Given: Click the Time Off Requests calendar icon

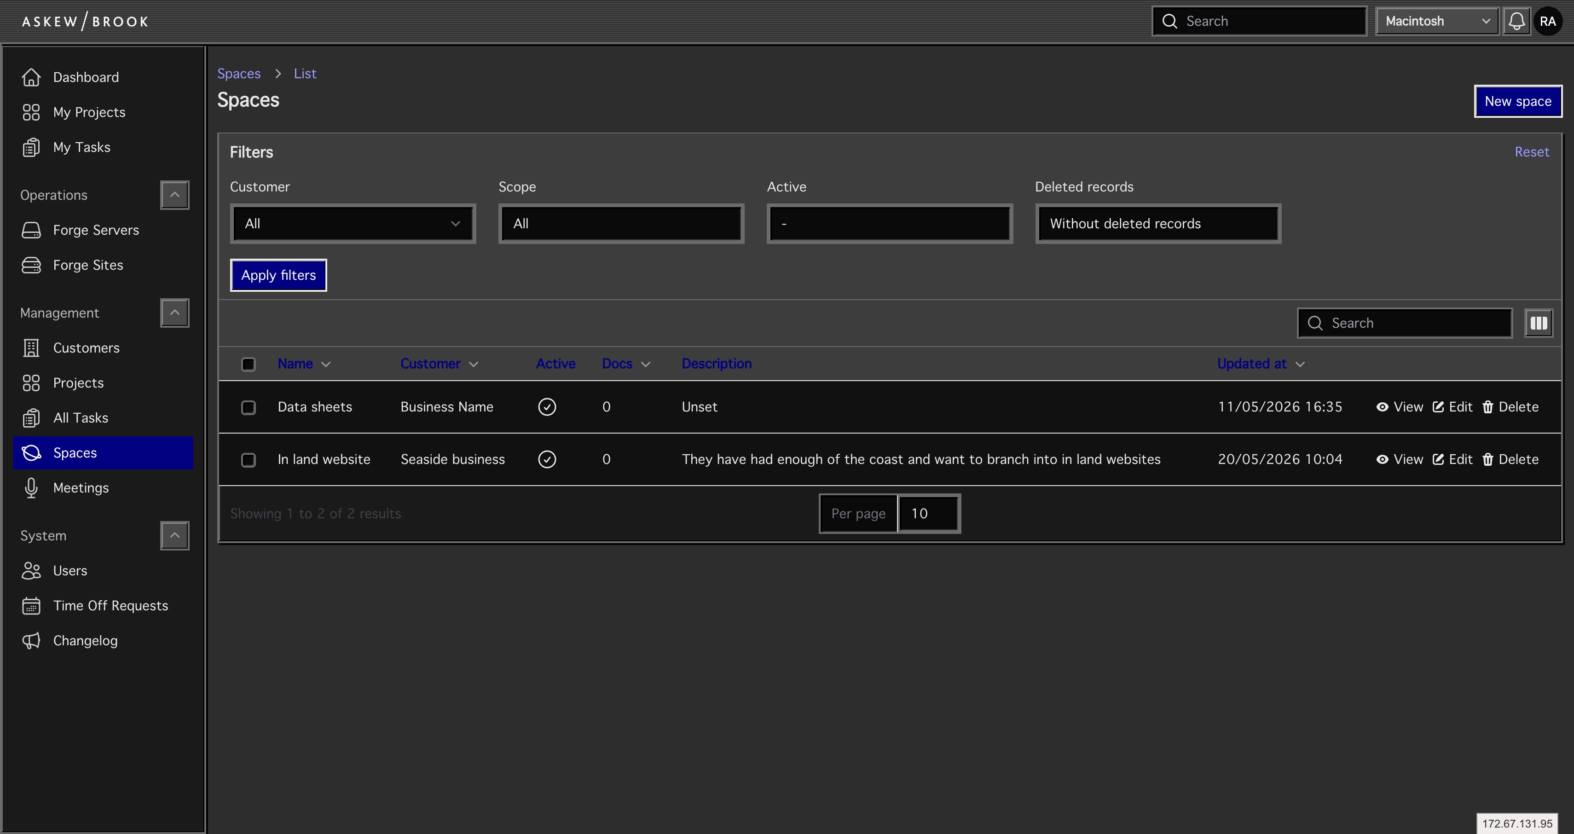Looking at the screenshot, I should pos(31,606).
